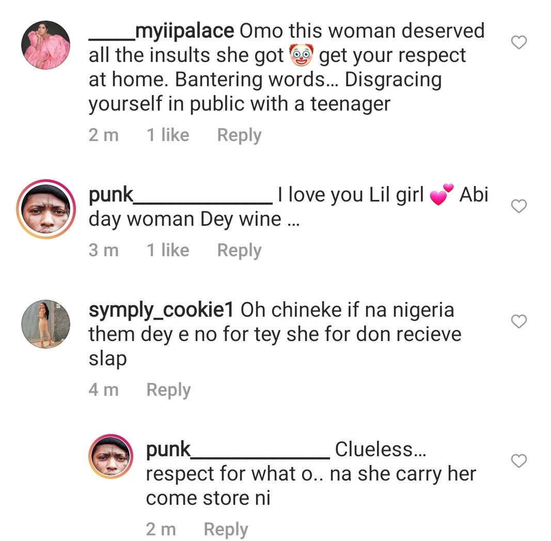Click the 3 m timestamp on punk's comment
The height and width of the screenshot is (541, 551).
point(103,251)
